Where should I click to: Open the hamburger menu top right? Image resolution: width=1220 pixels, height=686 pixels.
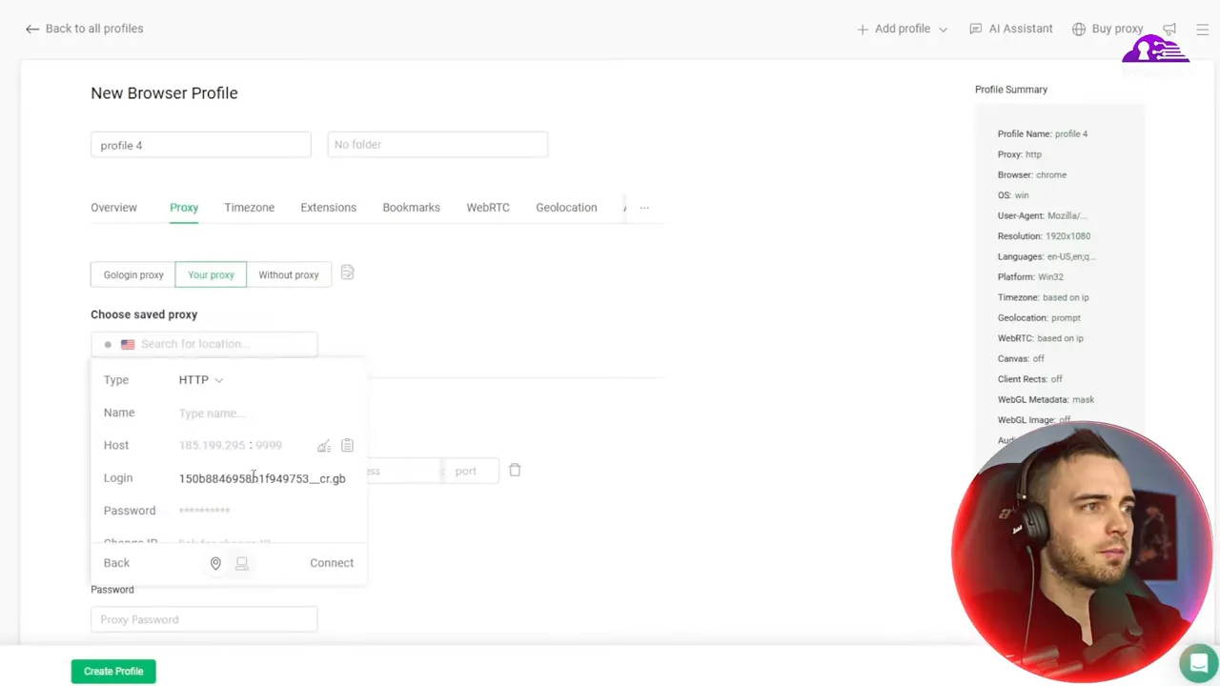pos(1203,29)
